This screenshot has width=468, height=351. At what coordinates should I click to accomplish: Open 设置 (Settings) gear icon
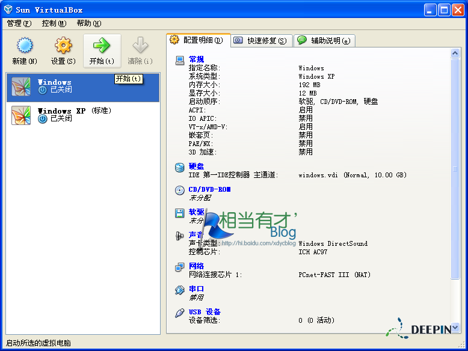pyautogui.click(x=63, y=46)
